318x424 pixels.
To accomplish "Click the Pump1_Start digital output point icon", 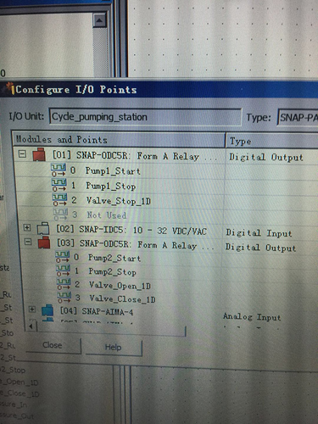I will [59, 170].
